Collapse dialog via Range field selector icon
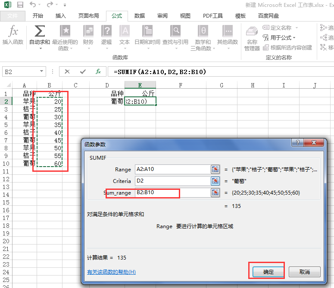The image size is (334, 288). click(215, 169)
